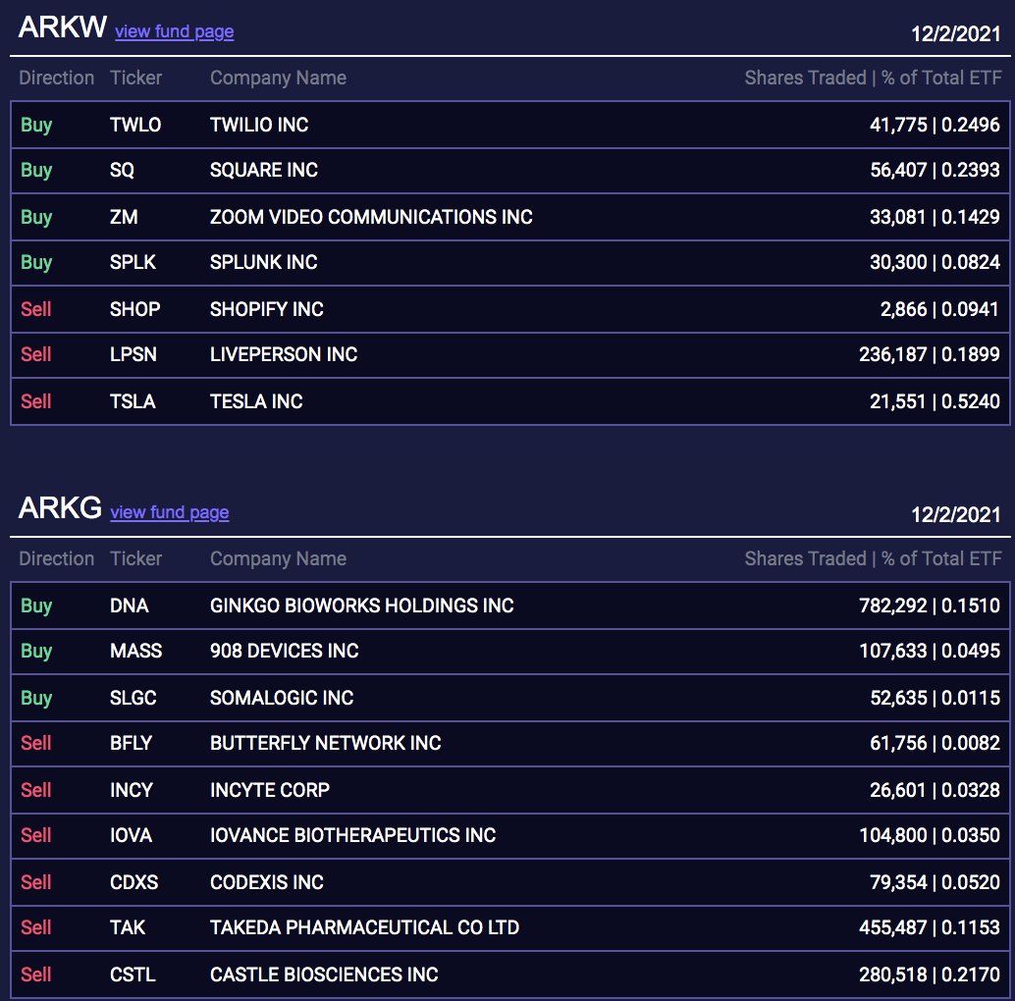
Task: Click the Buy label in SPLK row
Action: [36, 263]
